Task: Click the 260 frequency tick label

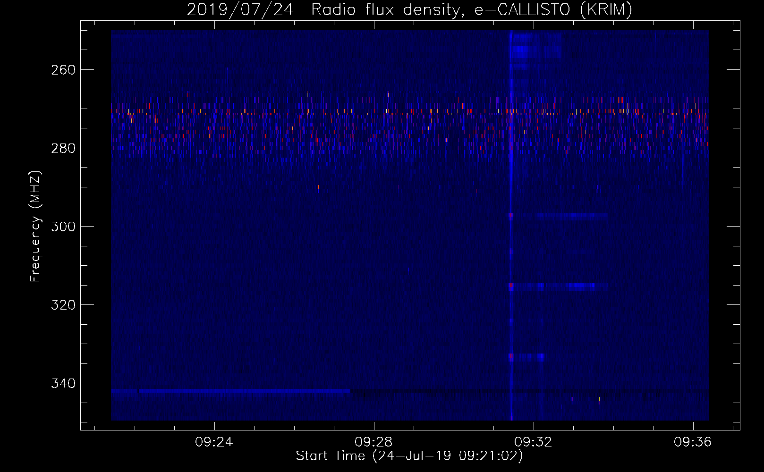Action: [63, 70]
